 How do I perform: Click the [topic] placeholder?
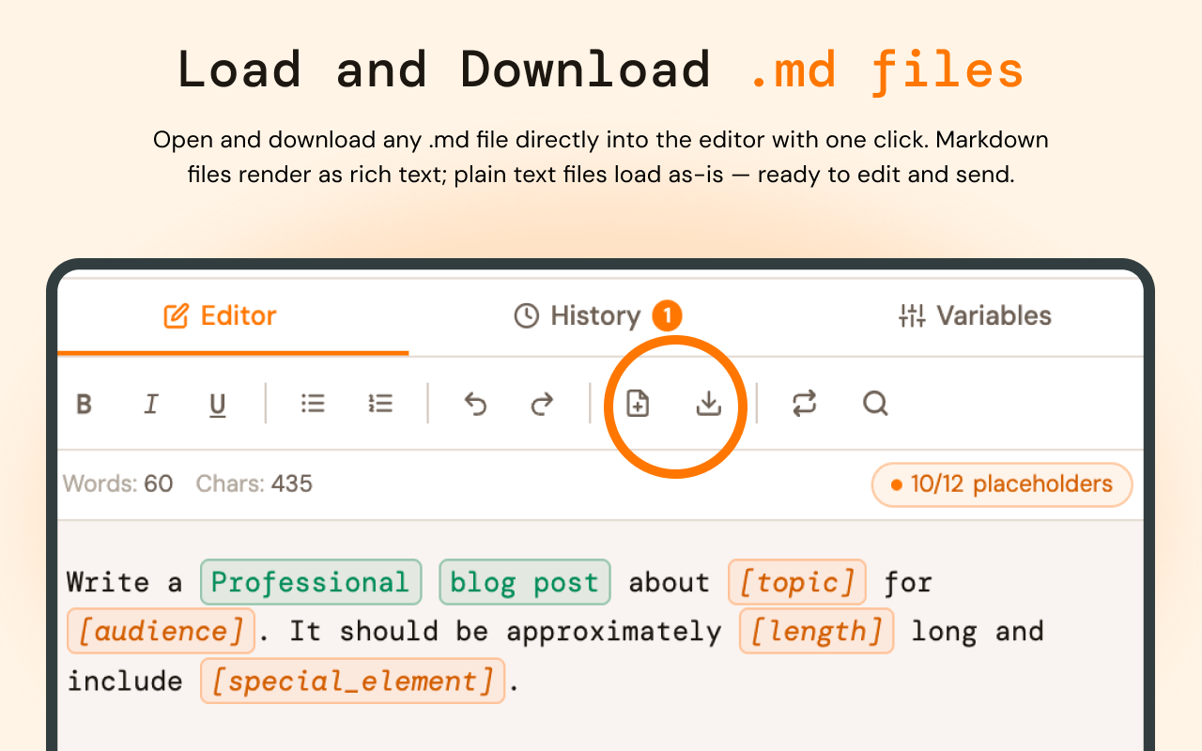797,582
